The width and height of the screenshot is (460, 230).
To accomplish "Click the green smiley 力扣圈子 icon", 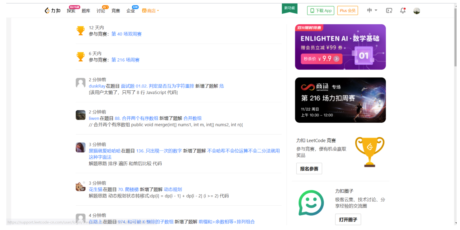I will click(311, 203).
